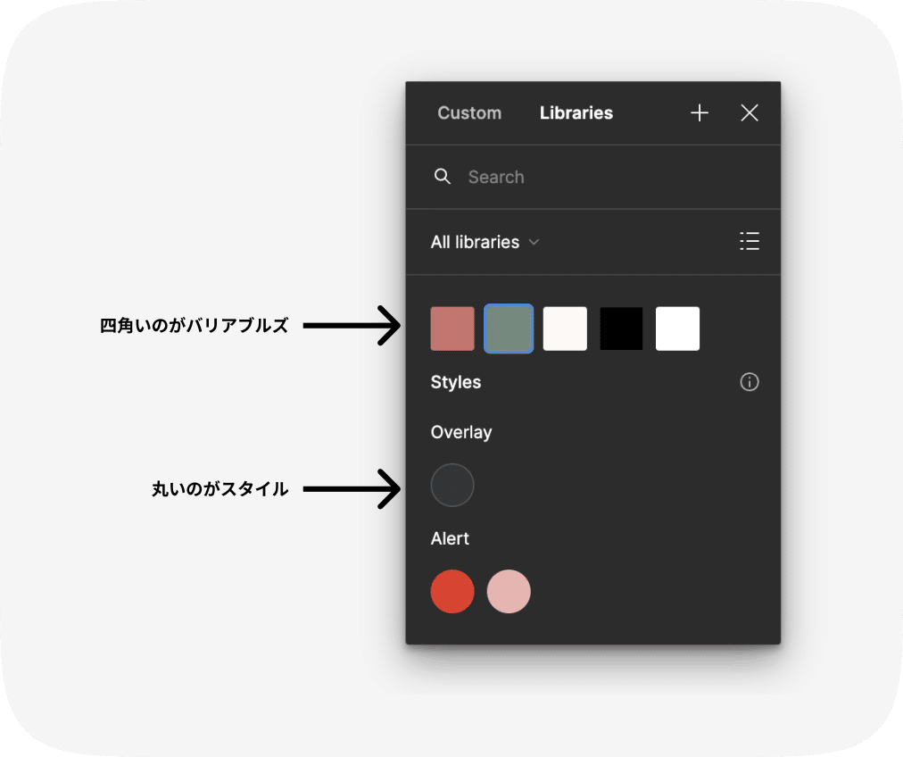Click the plus icon to create style
Image resolution: width=903 pixels, height=757 pixels.
coord(700,112)
